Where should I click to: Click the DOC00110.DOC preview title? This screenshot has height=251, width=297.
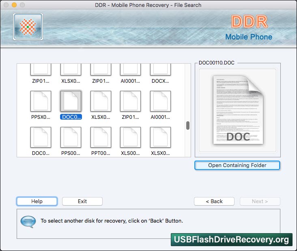pos(217,63)
